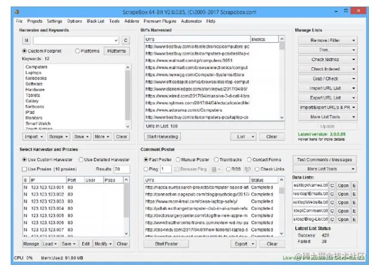Screen dimensions: 373x269
Task: Click the C button for the Emails.txt data list
Action: tap(332, 194)
